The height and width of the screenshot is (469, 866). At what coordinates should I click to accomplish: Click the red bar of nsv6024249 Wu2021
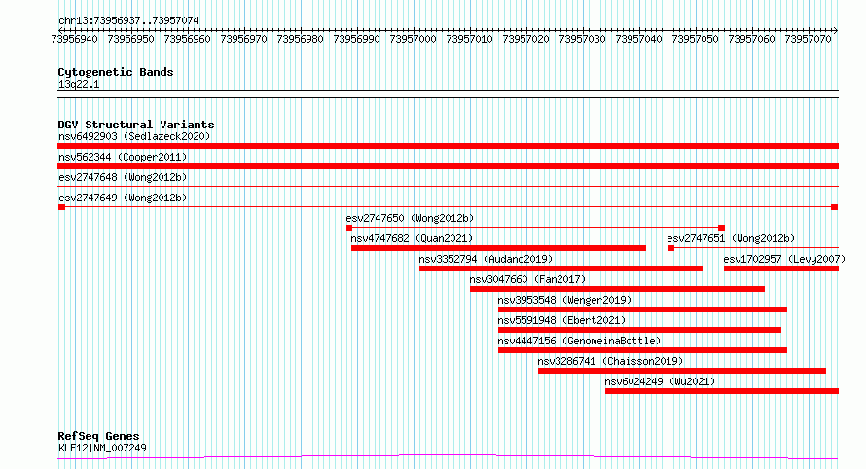pyautogui.click(x=722, y=391)
